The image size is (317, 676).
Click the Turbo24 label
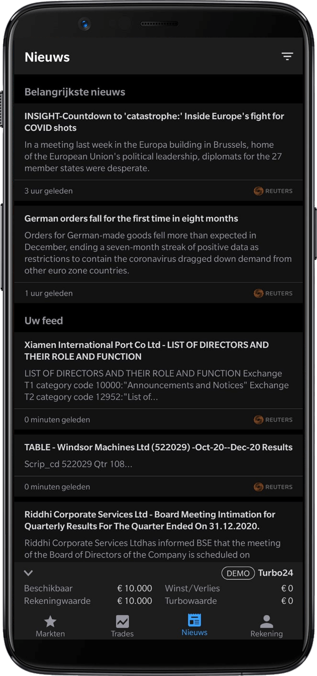click(x=275, y=573)
